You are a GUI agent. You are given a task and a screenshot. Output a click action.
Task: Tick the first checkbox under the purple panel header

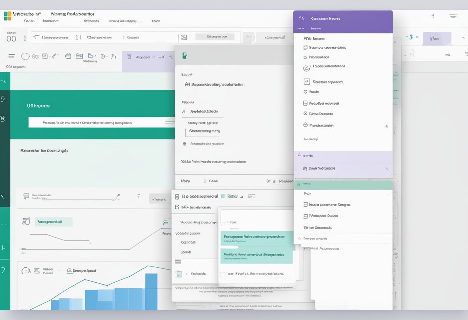pos(306,48)
